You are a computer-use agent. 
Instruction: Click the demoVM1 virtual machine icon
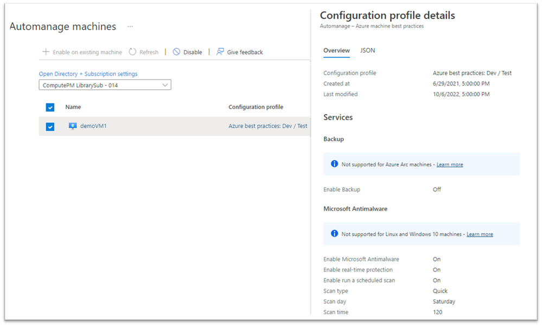click(73, 126)
